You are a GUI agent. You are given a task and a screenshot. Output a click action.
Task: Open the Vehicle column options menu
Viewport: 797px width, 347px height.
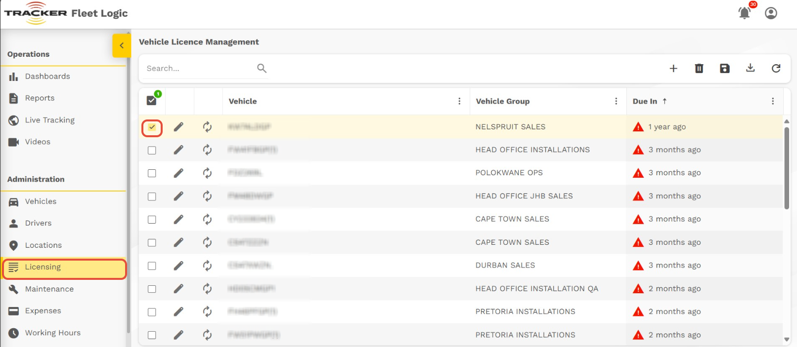(459, 101)
